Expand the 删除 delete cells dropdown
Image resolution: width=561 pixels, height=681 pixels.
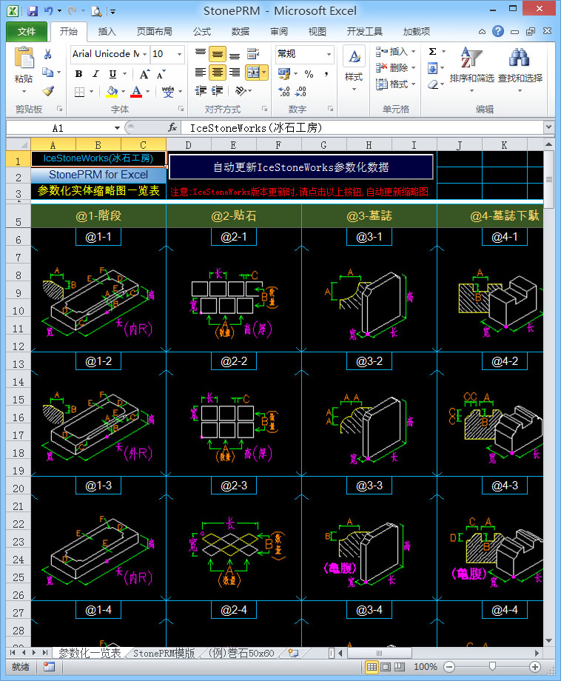pos(414,68)
